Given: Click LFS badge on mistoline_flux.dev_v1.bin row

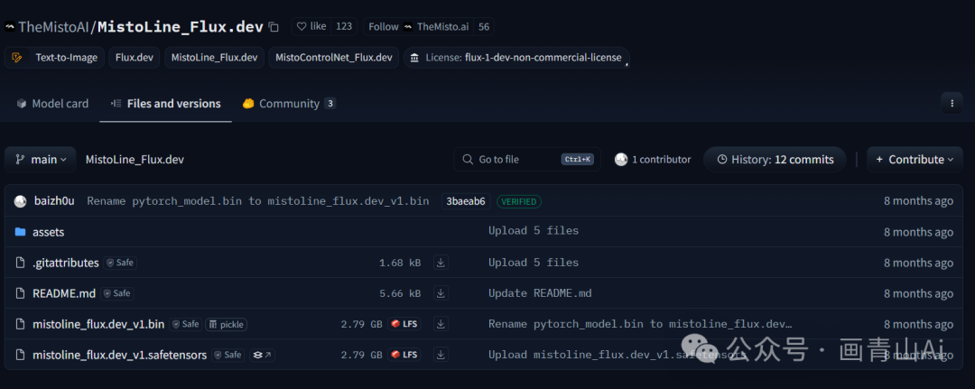Looking at the screenshot, I should (x=404, y=324).
